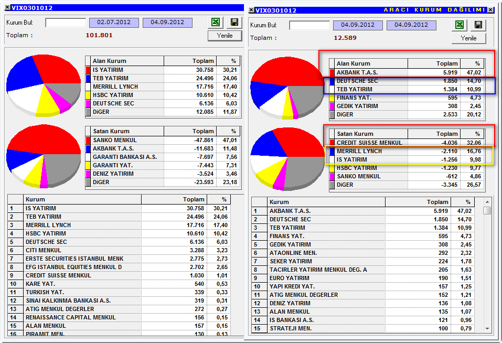Close the ARACI KURUM DAĞILIMI window
The width and height of the screenshot is (502, 343).
(x=490, y=10)
